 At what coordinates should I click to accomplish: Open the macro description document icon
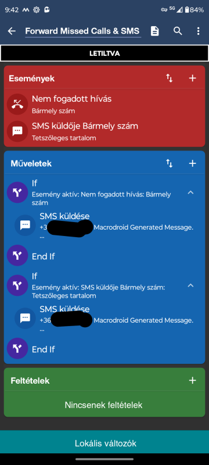pos(155,31)
